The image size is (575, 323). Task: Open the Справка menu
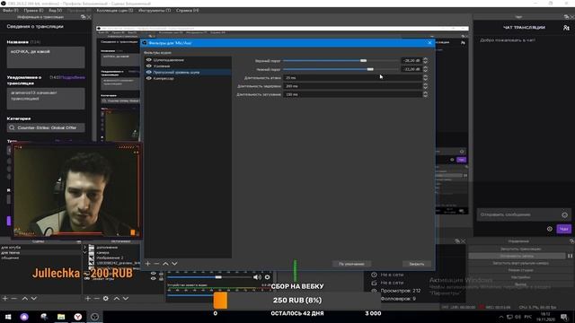point(187,11)
